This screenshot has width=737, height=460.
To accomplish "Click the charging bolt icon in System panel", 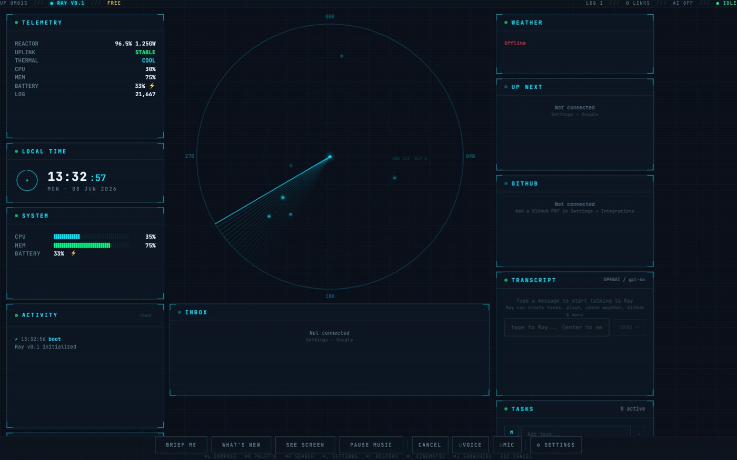I will pyautogui.click(x=73, y=253).
